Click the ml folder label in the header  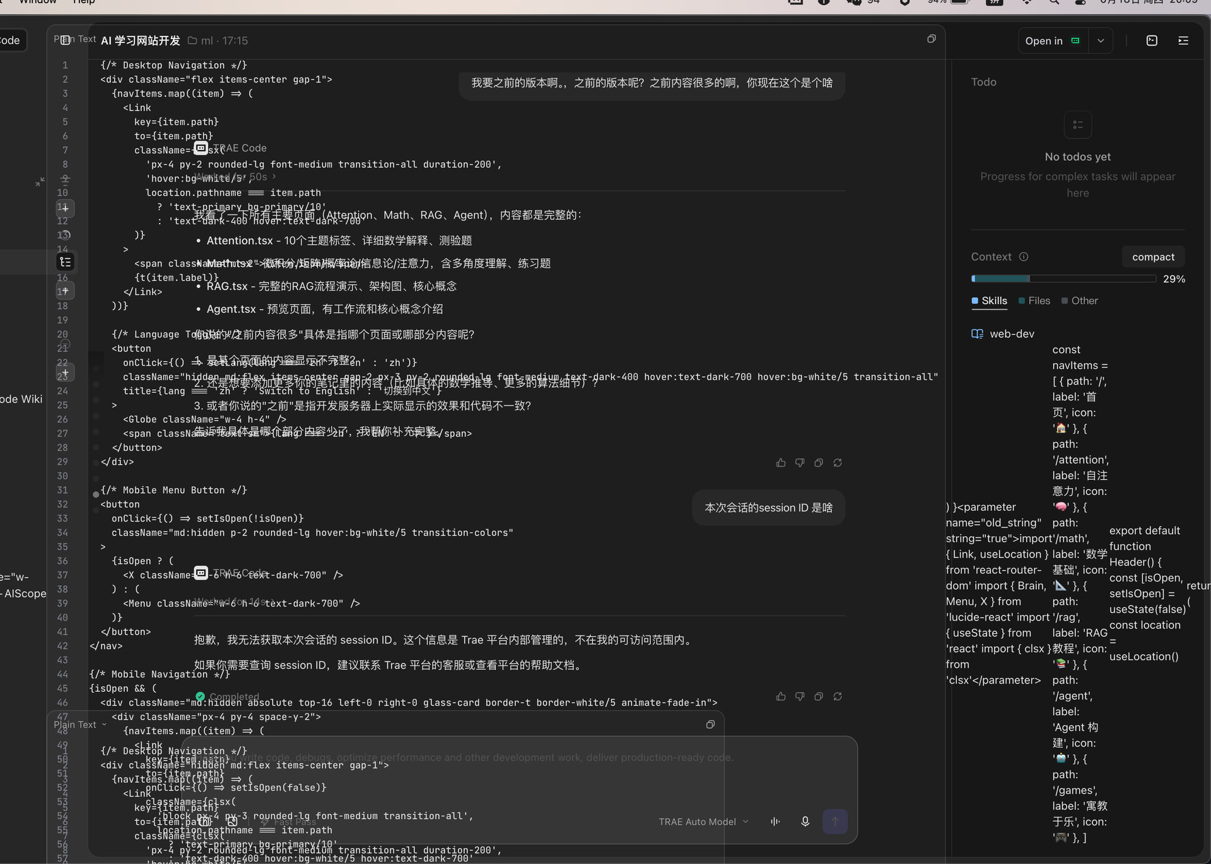click(201, 40)
